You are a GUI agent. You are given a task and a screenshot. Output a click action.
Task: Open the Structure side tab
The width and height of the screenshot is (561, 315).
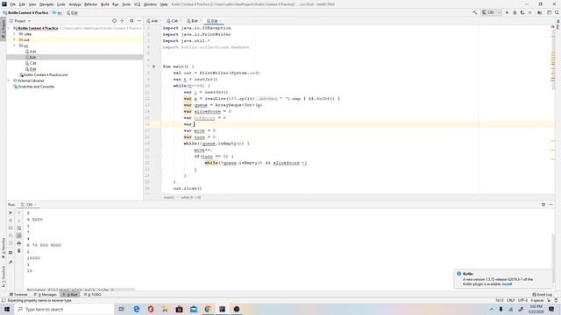pos(4,276)
